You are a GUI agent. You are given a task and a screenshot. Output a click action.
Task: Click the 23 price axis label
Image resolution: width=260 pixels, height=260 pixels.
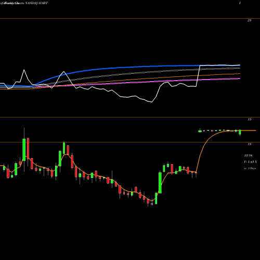(249, 20)
